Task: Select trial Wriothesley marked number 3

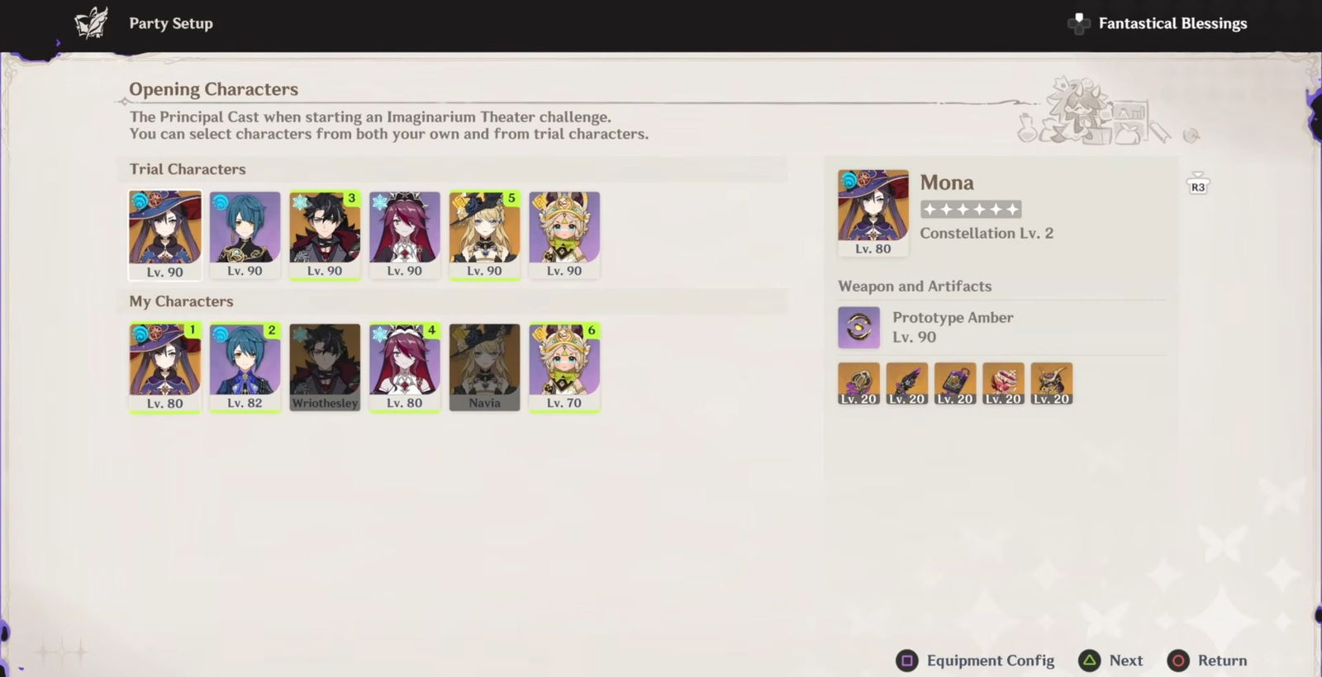Action: [325, 235]
